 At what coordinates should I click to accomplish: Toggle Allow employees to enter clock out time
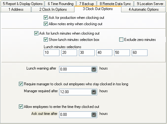(21, 106)
